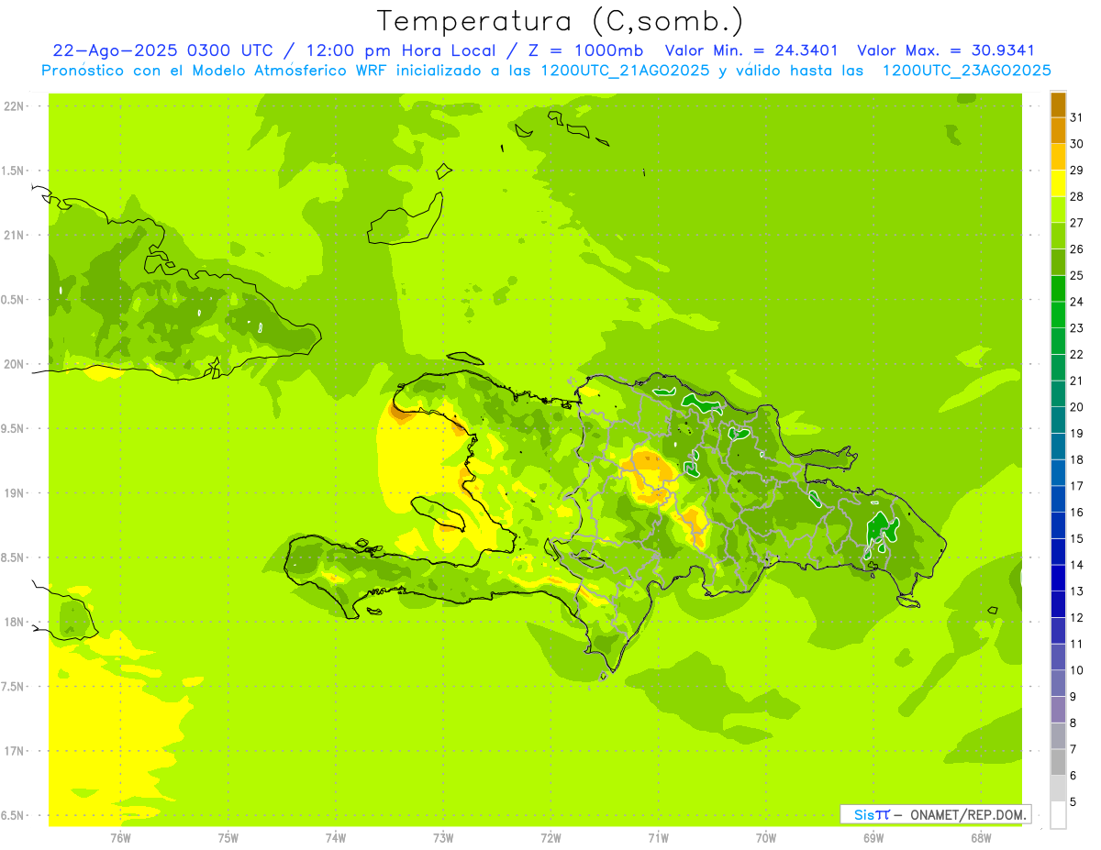Pick the legend swatch between 27 and 28
The width and height of the screenshot is (1101, 850).
[1058, 210]
